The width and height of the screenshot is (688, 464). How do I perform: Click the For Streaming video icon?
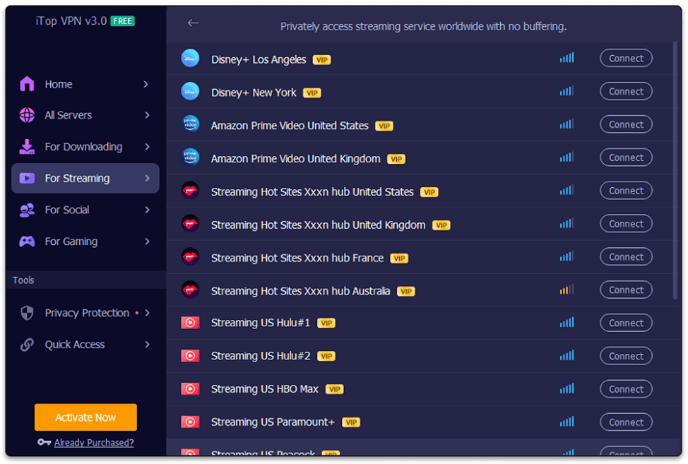coord(27,178)
